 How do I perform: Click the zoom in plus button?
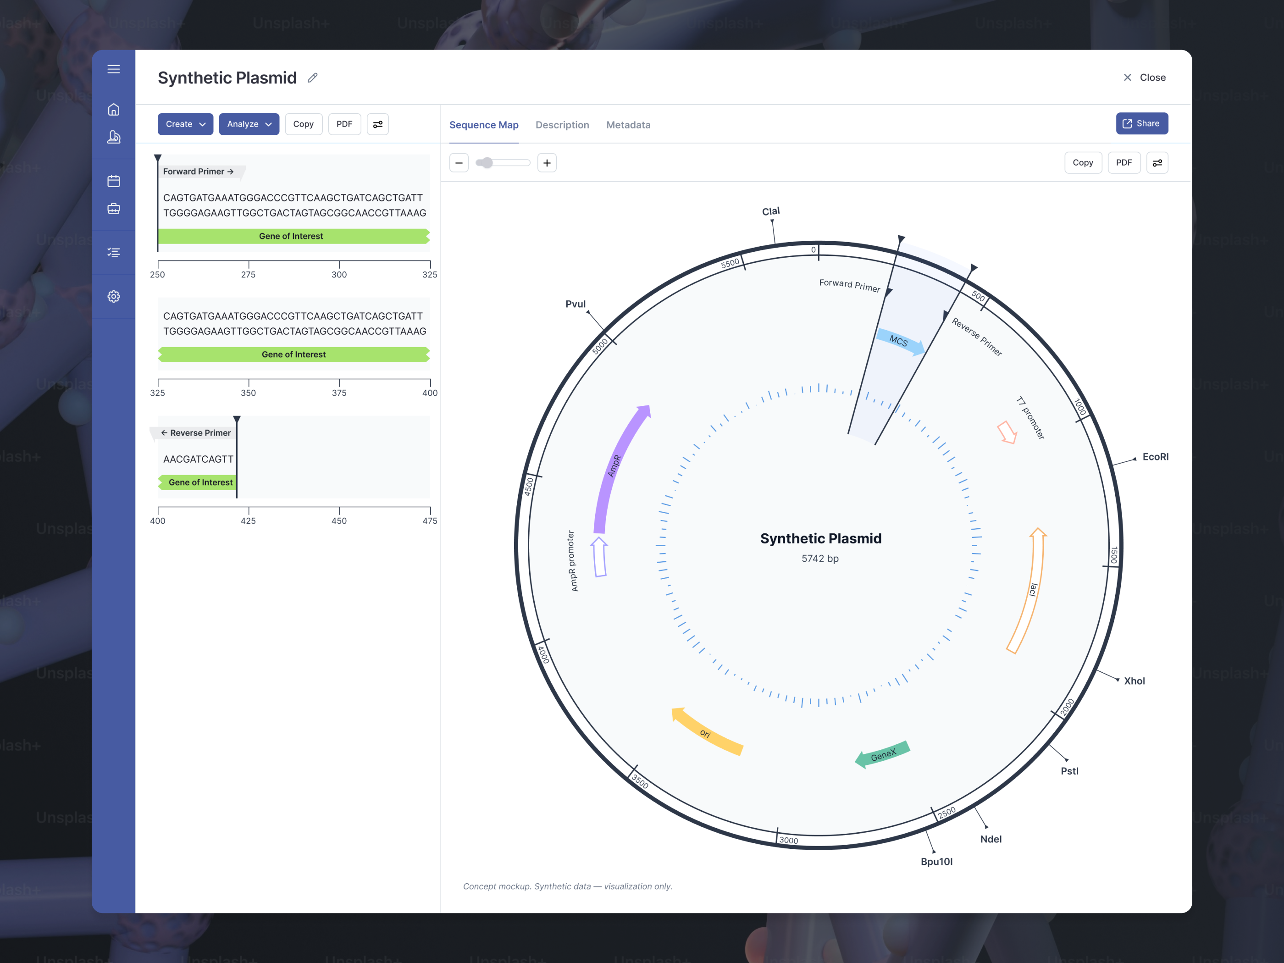pyautogui.click(x=547, y=163)
